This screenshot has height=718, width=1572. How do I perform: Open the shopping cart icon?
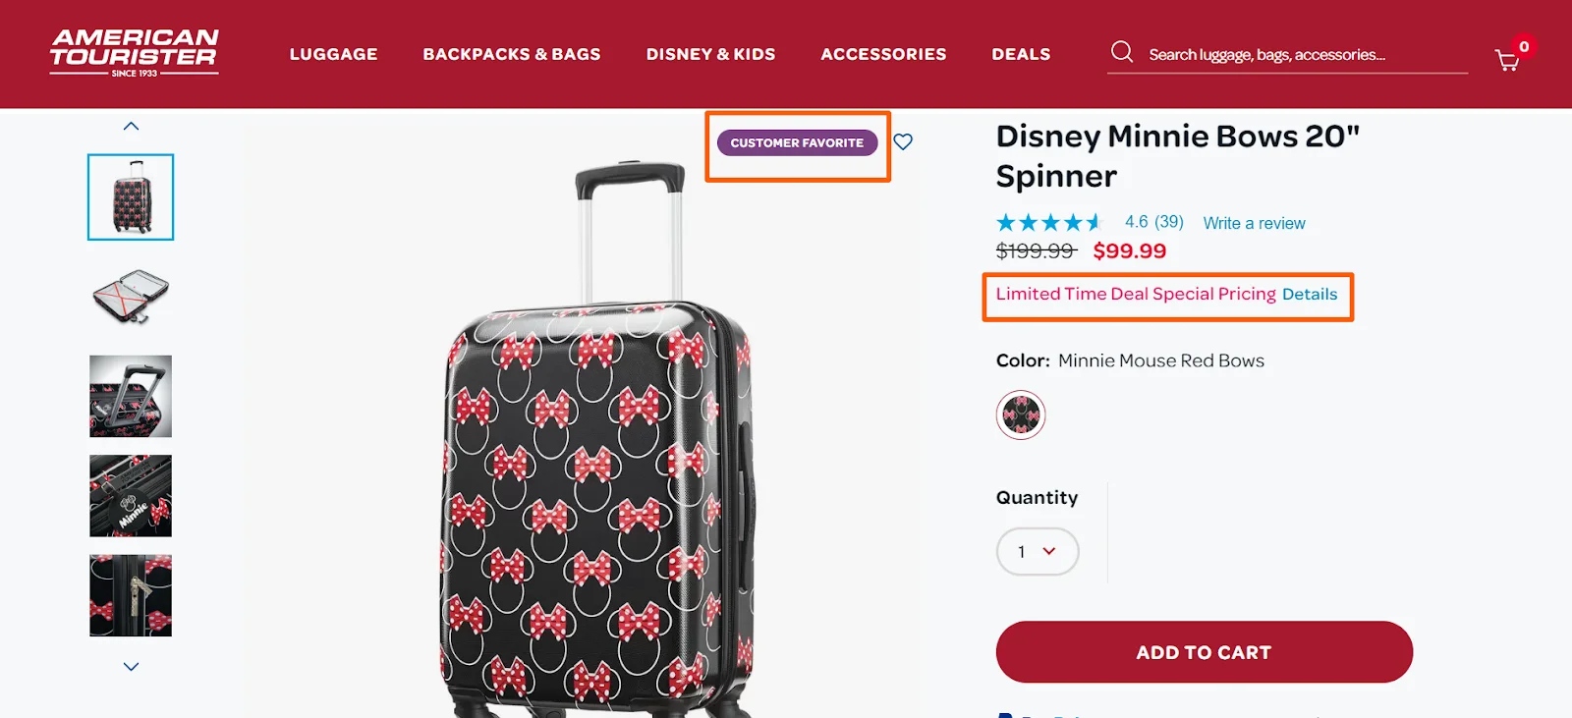(x=1508, y=59)
